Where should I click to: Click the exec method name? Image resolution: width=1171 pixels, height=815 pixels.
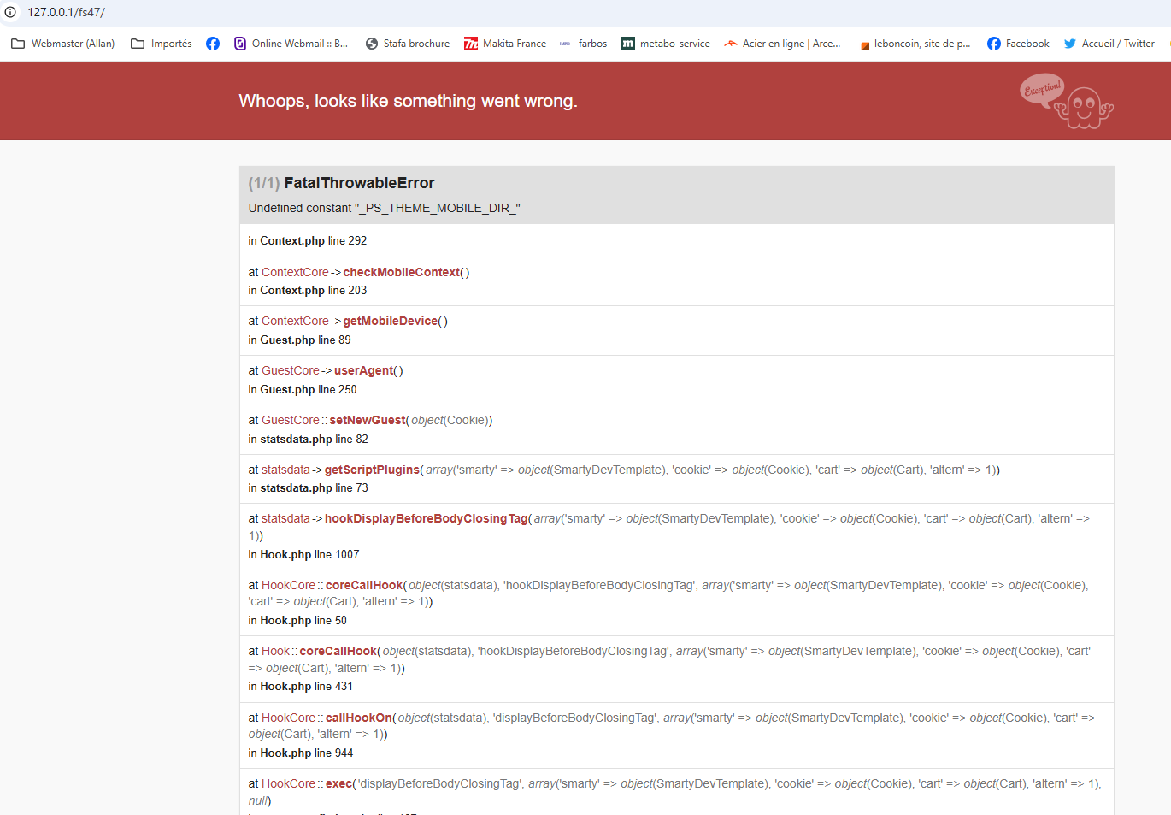point(338,783)
